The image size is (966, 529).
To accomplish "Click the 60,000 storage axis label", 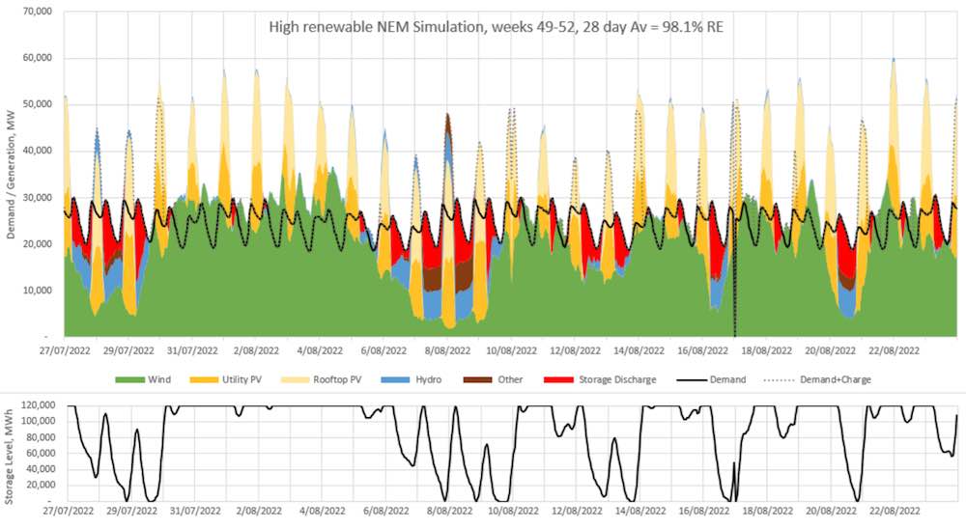I will coord(41,454).
